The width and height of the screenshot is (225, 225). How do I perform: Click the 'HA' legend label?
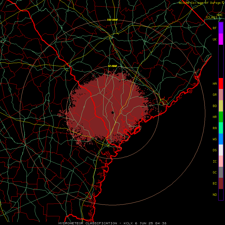[214, 84]
